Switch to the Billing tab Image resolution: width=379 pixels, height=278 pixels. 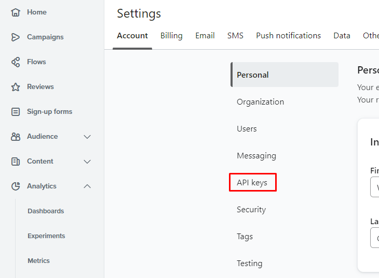click(x=172, y=36)
